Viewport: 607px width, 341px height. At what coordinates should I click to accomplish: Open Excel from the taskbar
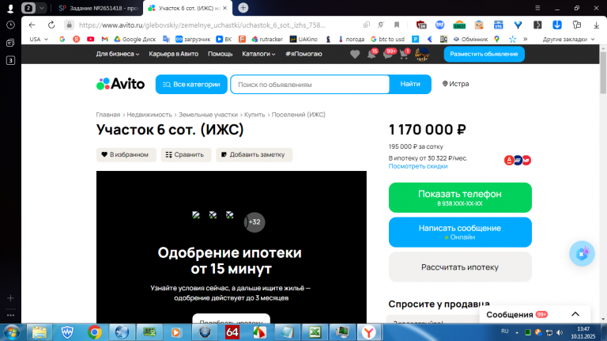(315, 332)
